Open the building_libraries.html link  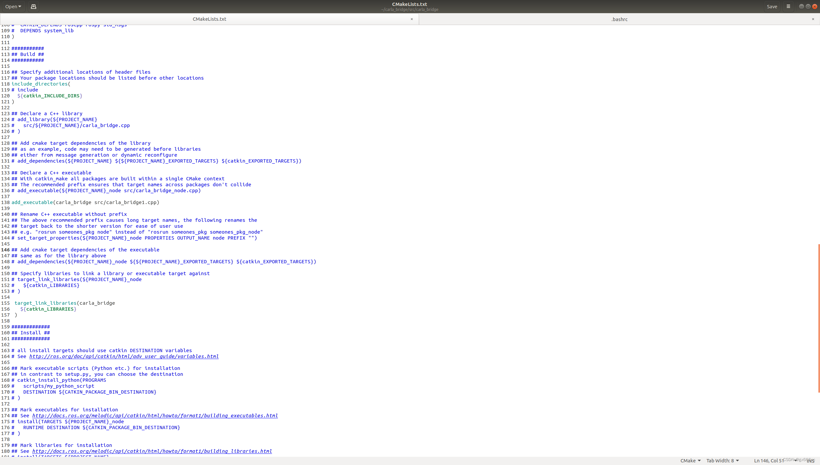pyautogui.click(x=152, y=451)
